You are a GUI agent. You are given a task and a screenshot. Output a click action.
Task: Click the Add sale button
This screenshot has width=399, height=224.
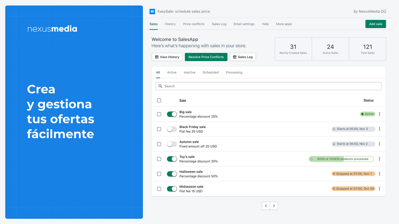click(x=376, y=24)
